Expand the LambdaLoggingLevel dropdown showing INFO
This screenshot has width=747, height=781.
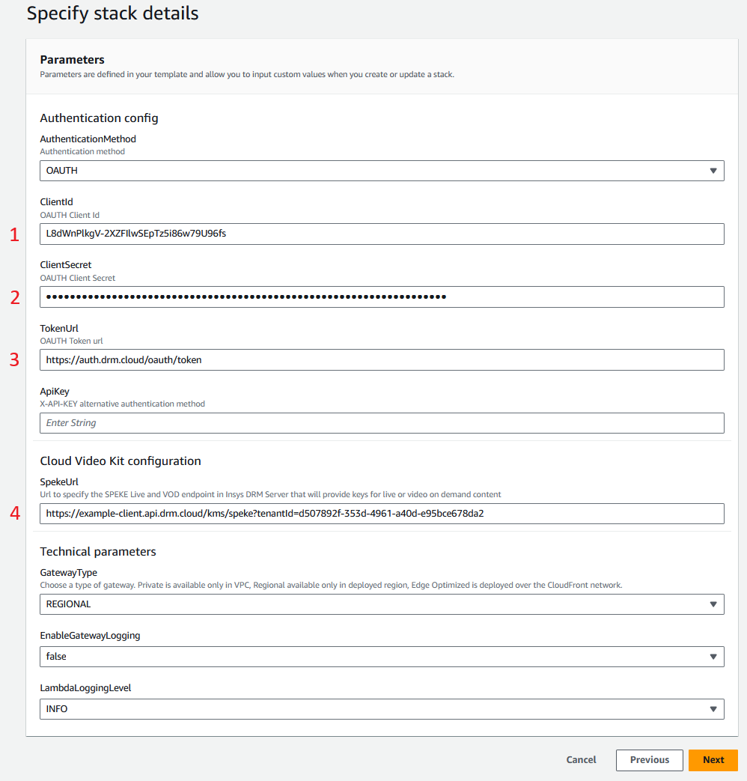tap(381, 709)
